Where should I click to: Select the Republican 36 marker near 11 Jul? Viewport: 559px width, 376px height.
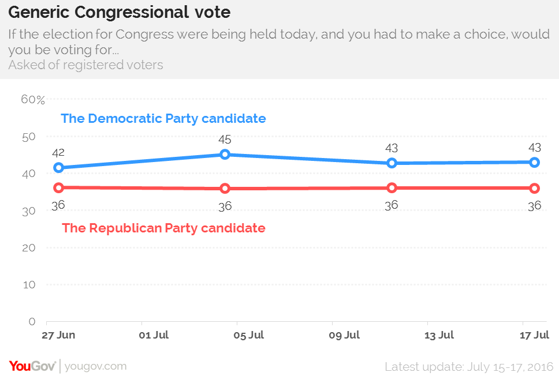point(392,187)
